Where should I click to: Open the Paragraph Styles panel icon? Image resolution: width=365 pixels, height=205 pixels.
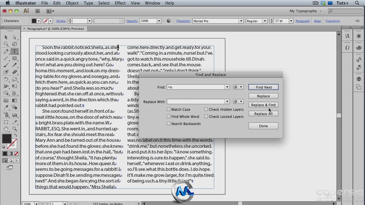[x=359, y=67]
